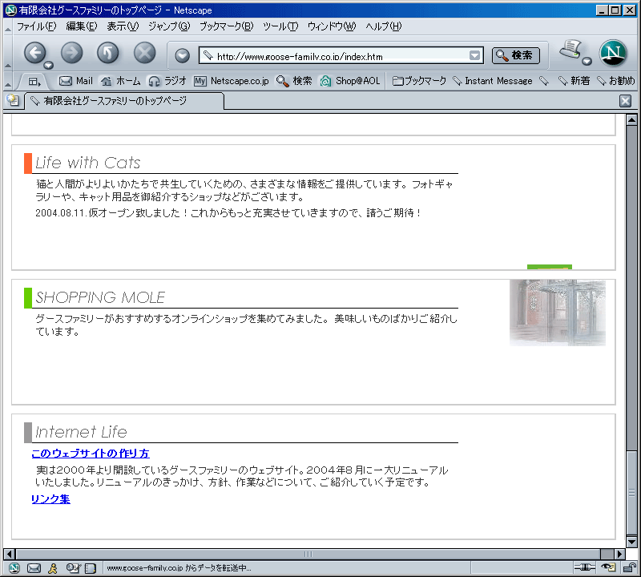
Task: Select the 有限会社グースファミリーのトップページ tab
Action: [124, 101]
